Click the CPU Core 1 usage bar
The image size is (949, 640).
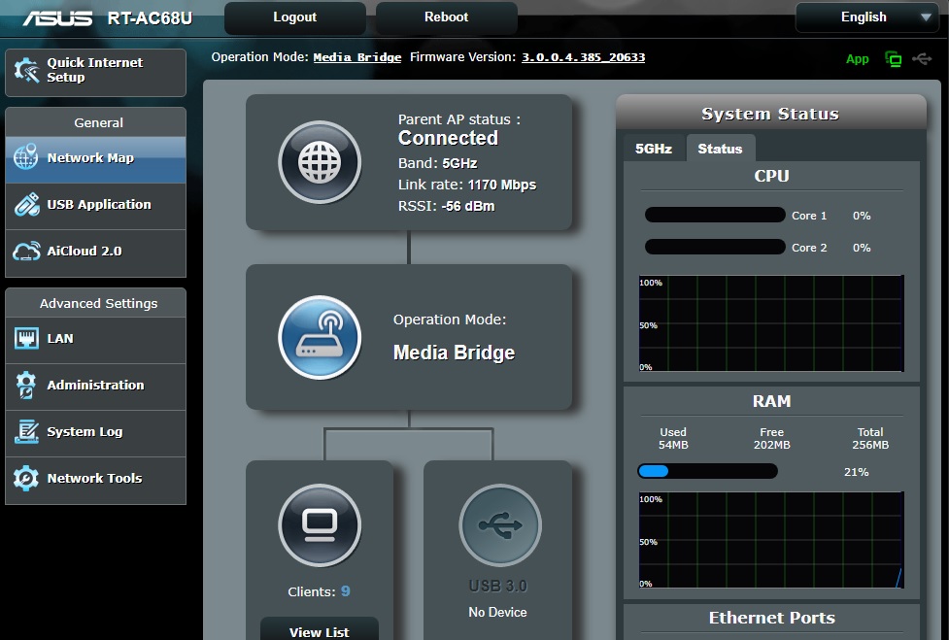[715, 215]
